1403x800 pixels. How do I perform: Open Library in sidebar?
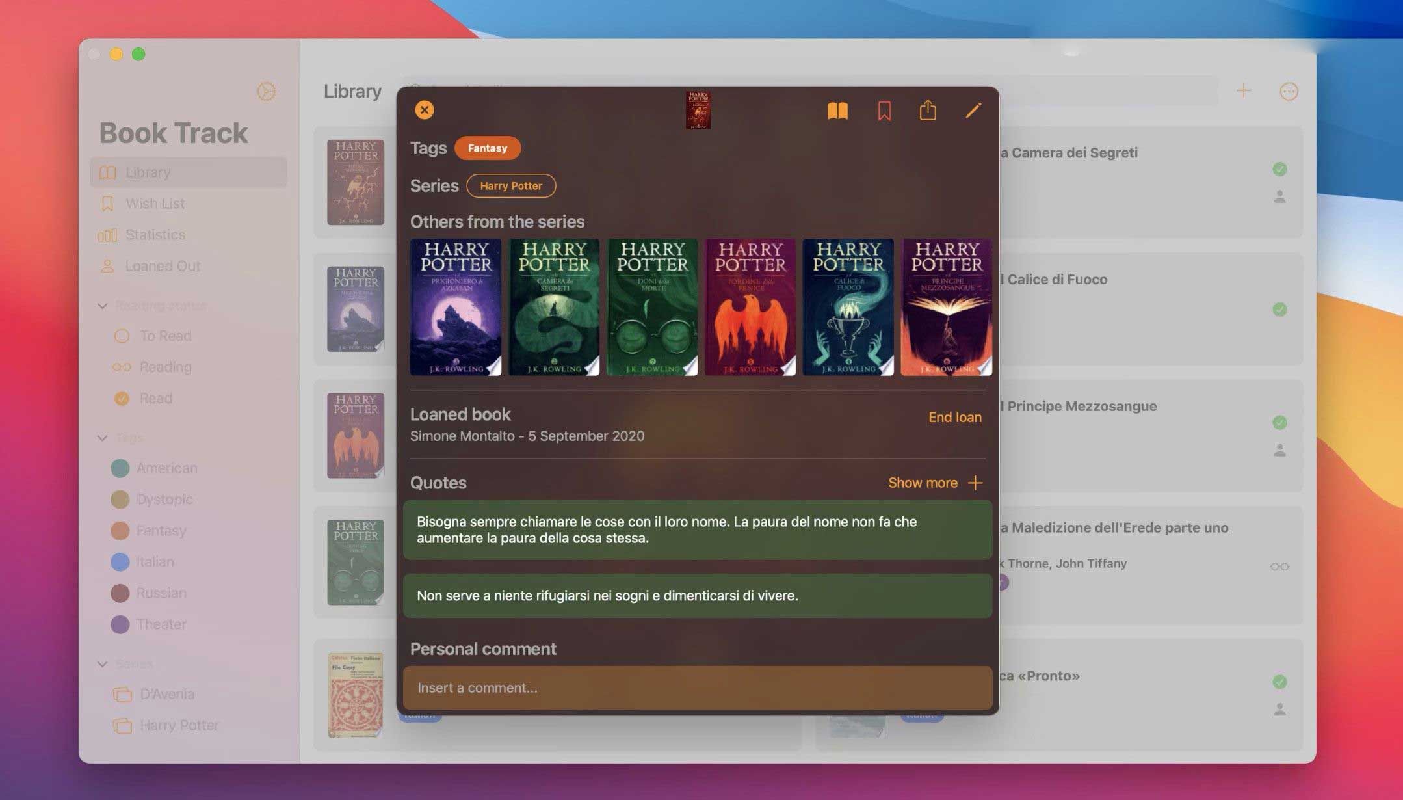pyautogui.click(x=189, y=172)
